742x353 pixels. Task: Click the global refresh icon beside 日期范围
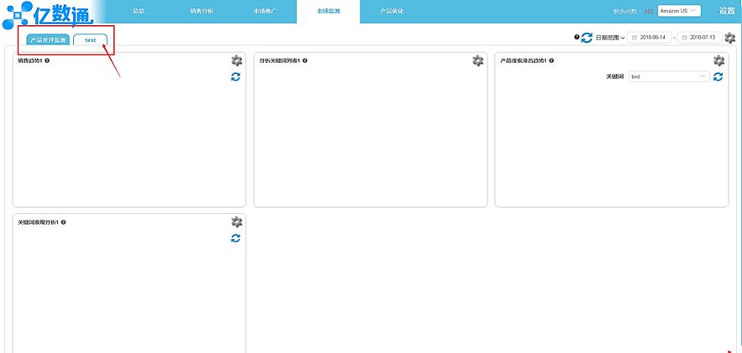(587, 38)
